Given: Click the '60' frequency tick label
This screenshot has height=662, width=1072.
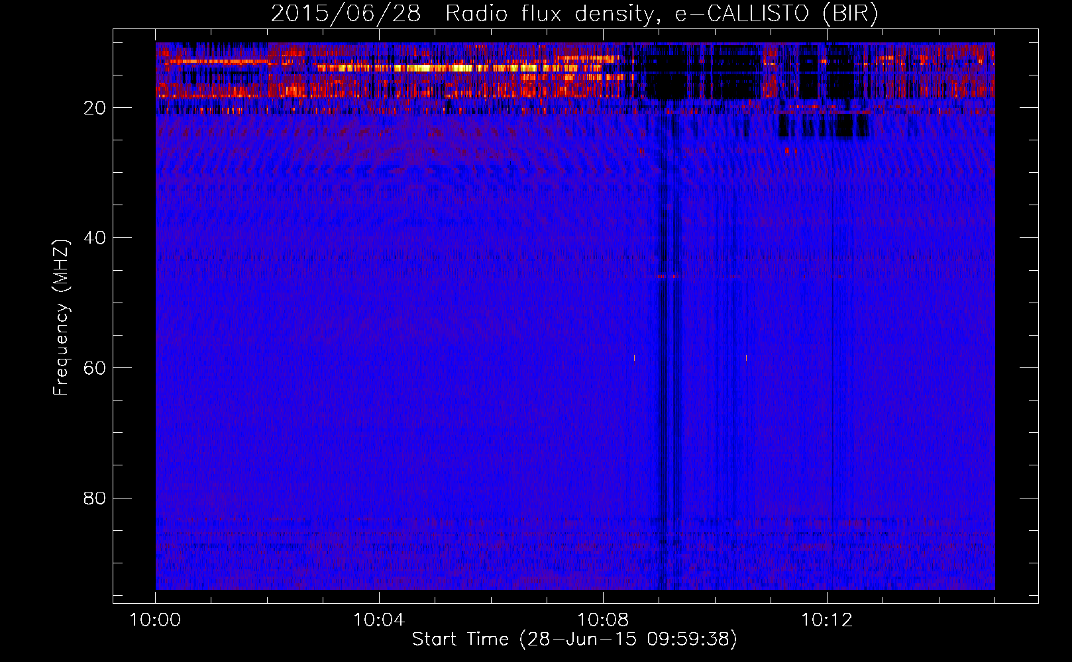Looking at the screenshot, I should [95, 368].
